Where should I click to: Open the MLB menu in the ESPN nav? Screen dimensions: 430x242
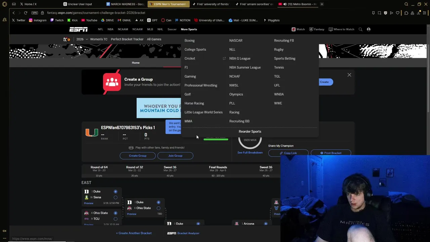(150, 29)
